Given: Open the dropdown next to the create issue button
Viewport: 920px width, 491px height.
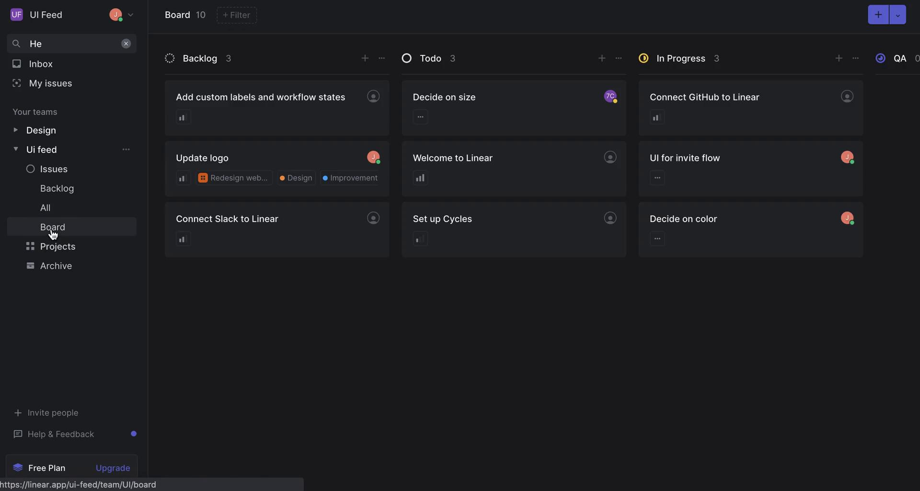Looking at the screenshot, I should (x=897, y=14).
